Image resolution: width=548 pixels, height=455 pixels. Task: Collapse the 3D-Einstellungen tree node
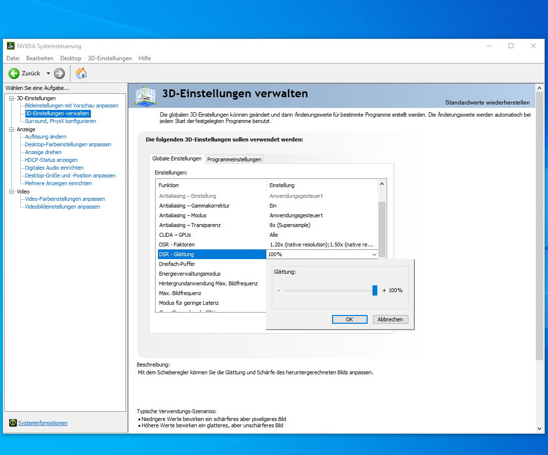pyautogui.click(x=12, y=98)
